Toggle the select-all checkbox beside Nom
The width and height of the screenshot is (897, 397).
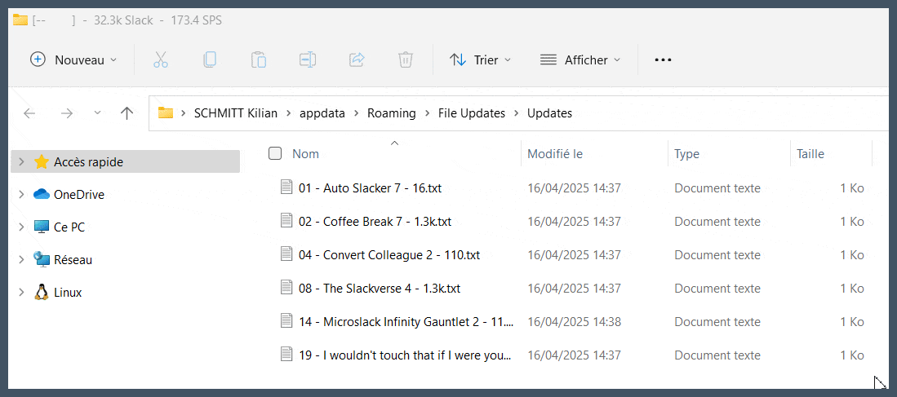pyautogui.click(x=275, y=153)
